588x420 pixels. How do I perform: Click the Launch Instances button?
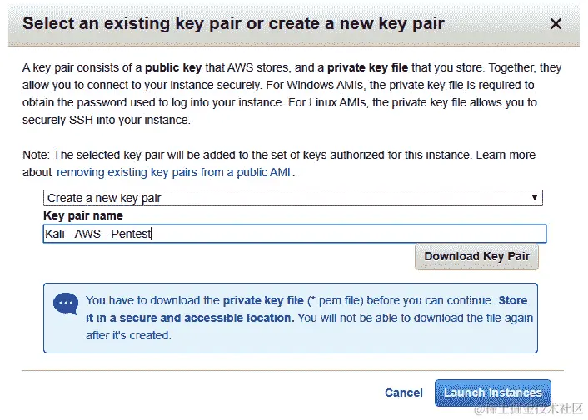[493, 393]
